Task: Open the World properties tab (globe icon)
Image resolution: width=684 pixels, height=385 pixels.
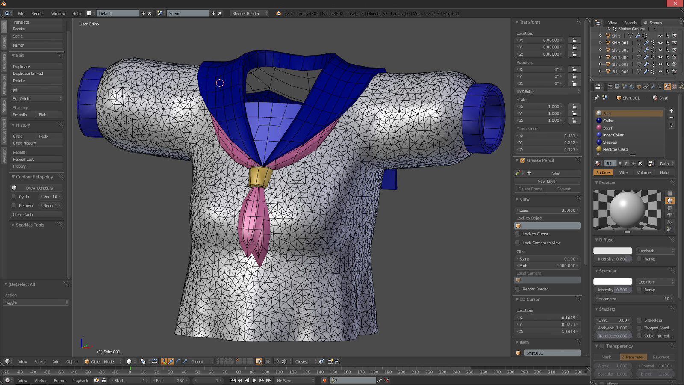Action: 631,86
